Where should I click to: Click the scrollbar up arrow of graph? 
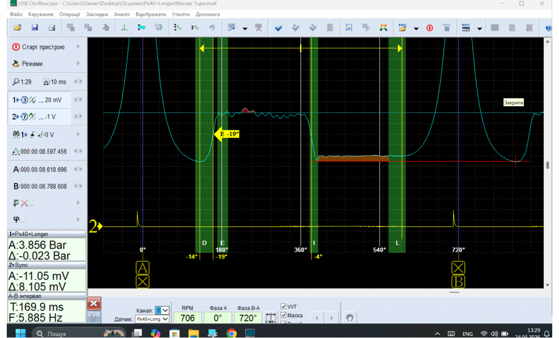[547, 42]
